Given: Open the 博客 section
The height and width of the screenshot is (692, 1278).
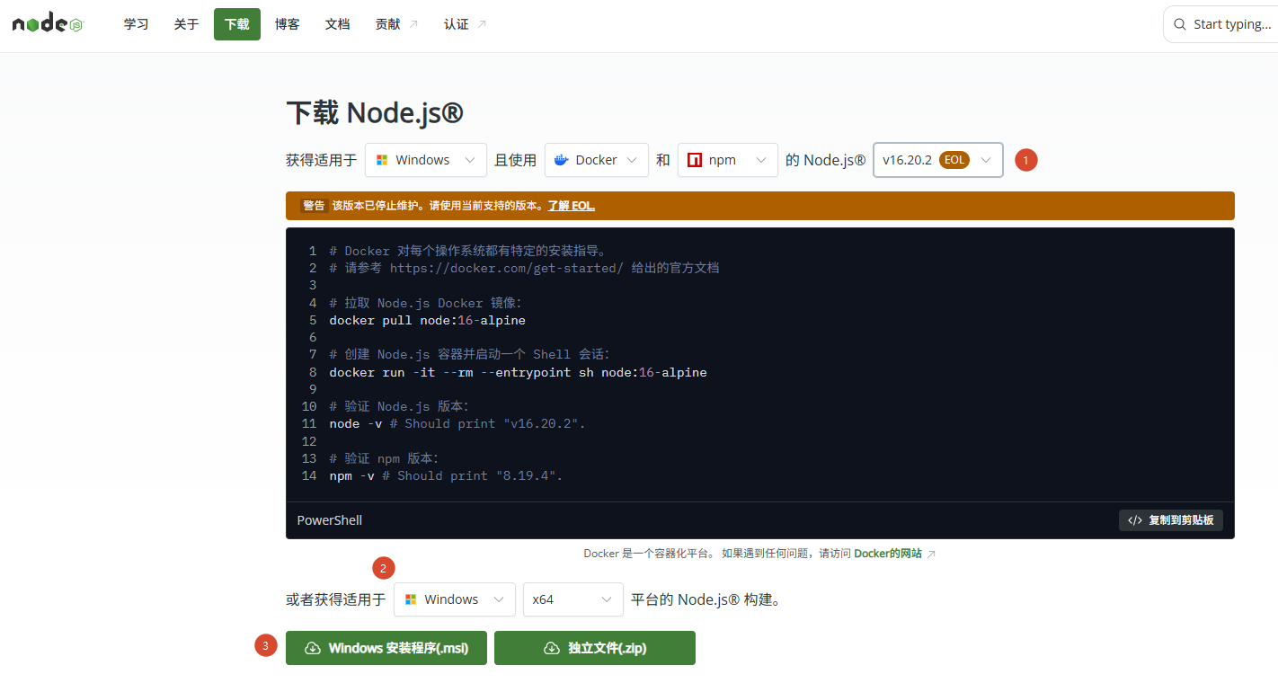Looking at the screenshot, I should tap(288, 24).
